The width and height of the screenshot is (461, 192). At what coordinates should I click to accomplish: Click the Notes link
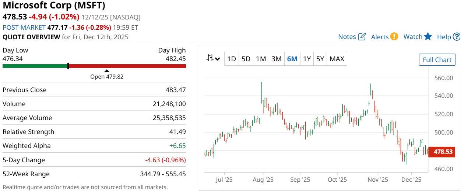pyautogui.click(x=347, y=37)
